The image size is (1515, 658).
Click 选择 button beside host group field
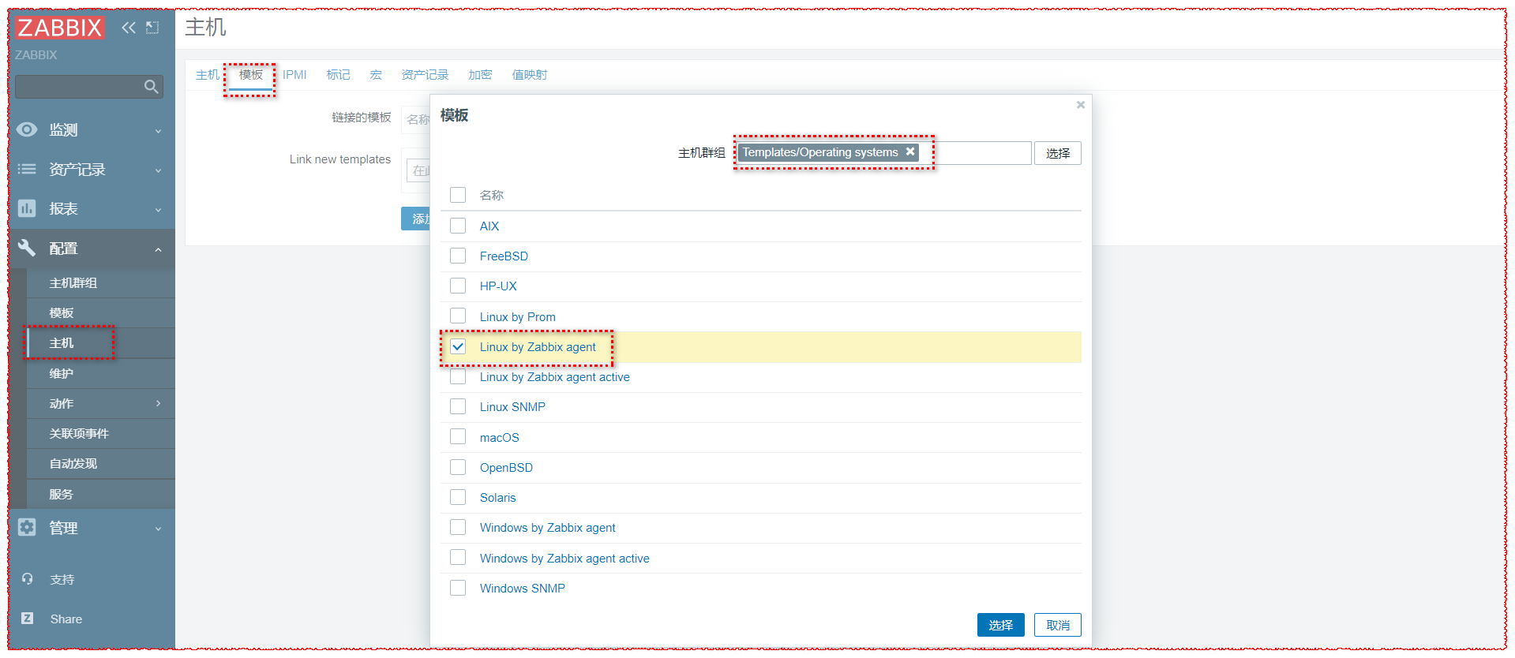click(1058, 153)
